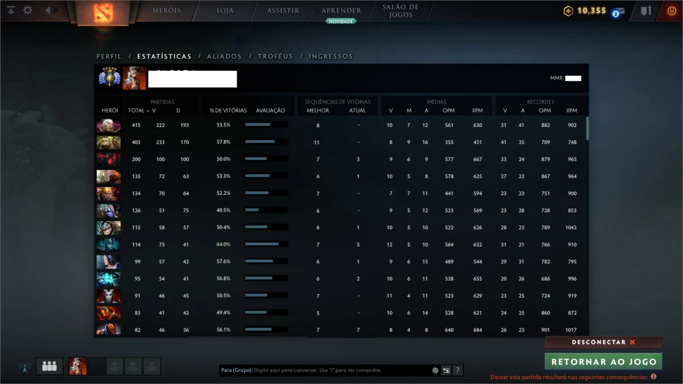Click the chat pop-out window icon
The width and height of the screenshot is (683, 384).
coord(446,370)
